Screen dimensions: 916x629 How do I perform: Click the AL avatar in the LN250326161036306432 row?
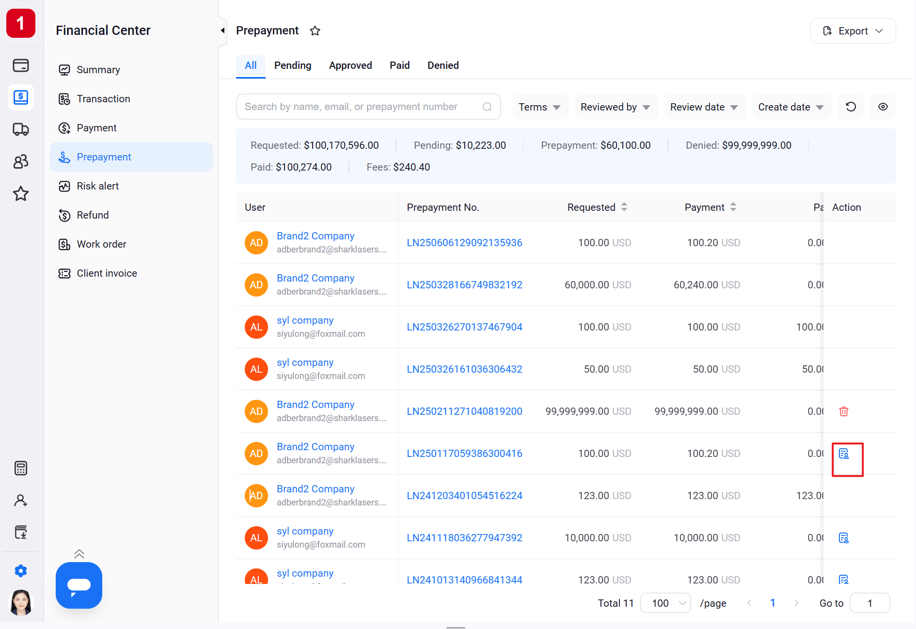point(256,369)
